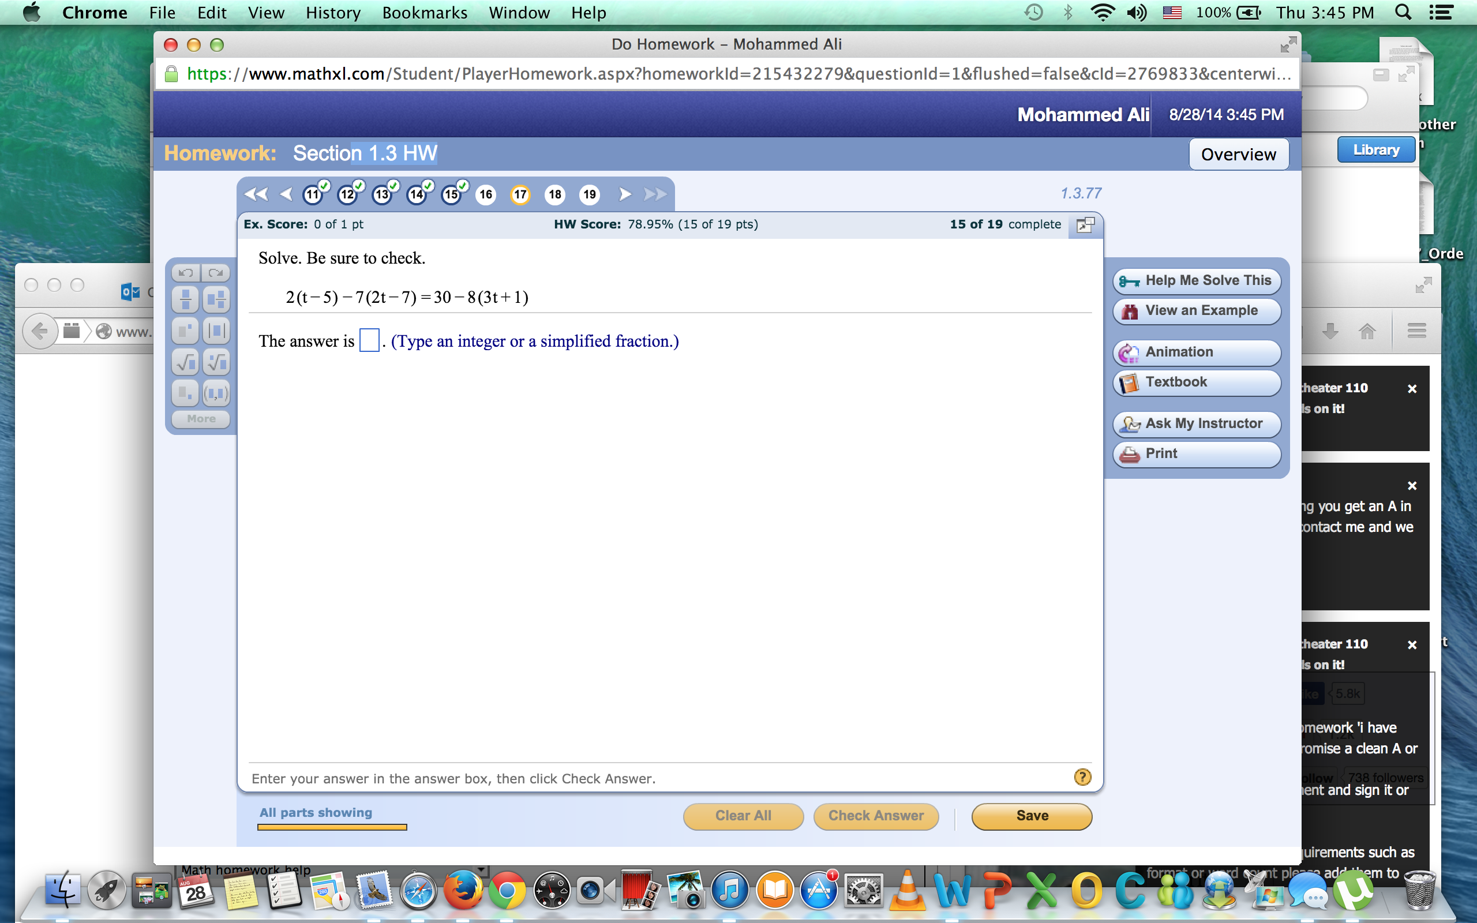Open hamburger menu in background browser window
This screenshot has height=923, width=1477.
click(1416, 332)
